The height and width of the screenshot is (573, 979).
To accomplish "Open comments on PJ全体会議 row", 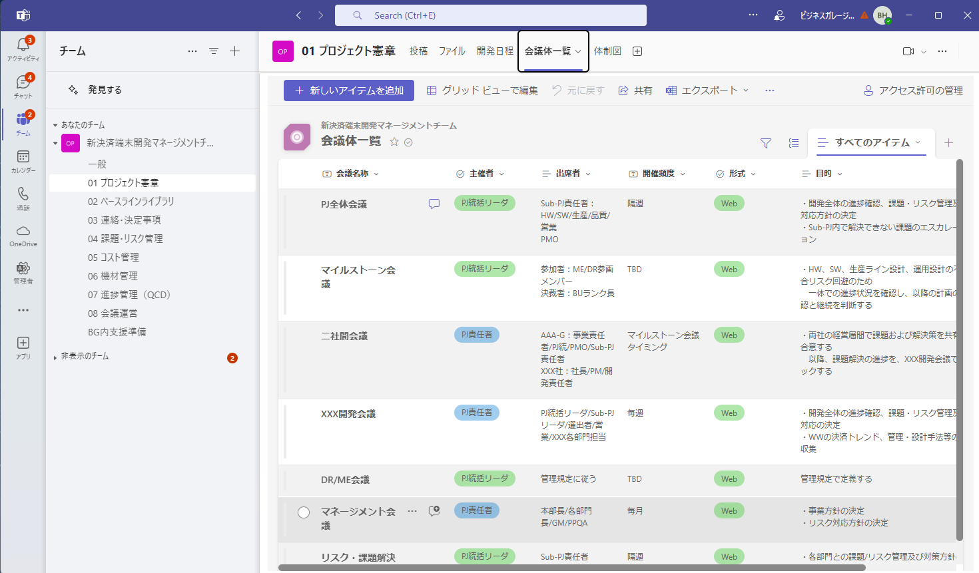I will coord(434,204).
